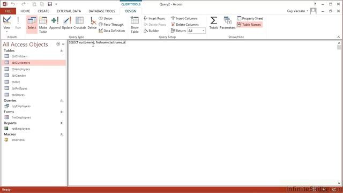Open the Guy Vaccaro account menu
Image resolution: width=343 pixels, height=193 pixels.
click(298, 11)
